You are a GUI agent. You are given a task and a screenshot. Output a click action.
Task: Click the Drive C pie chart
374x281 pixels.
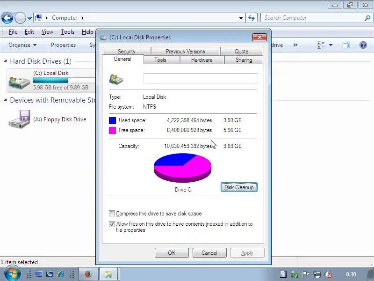pos(182,168)
